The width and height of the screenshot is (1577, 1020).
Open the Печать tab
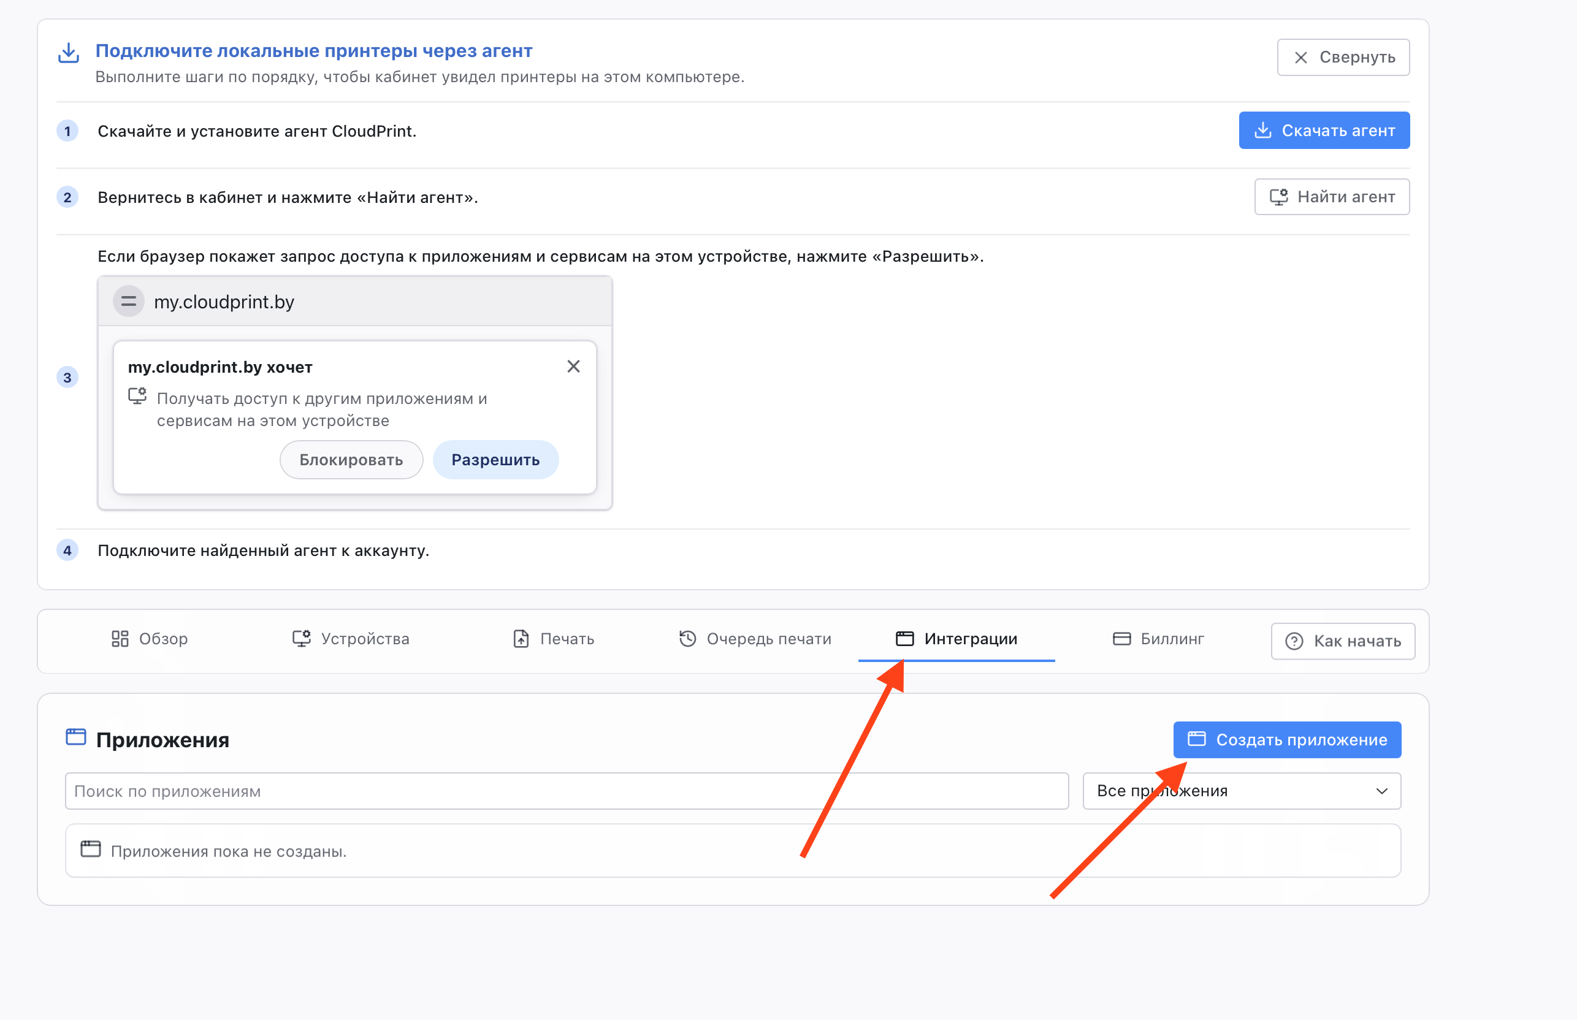[554, 639]
